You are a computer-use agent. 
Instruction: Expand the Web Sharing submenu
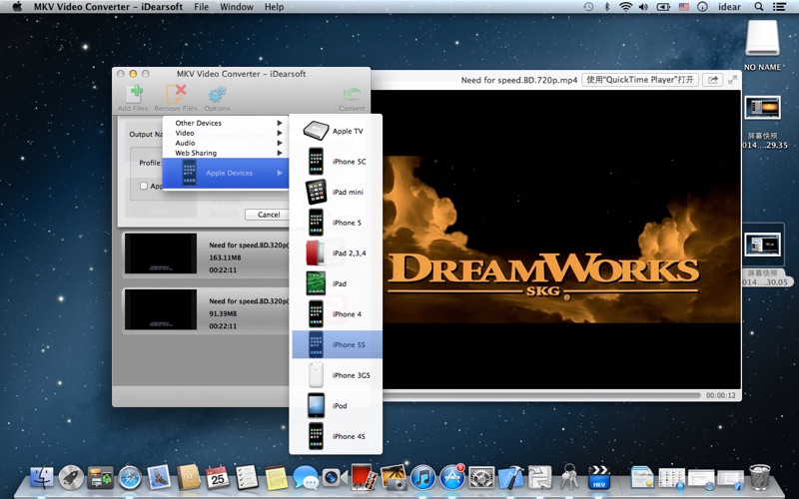click(x=226, y=153)
